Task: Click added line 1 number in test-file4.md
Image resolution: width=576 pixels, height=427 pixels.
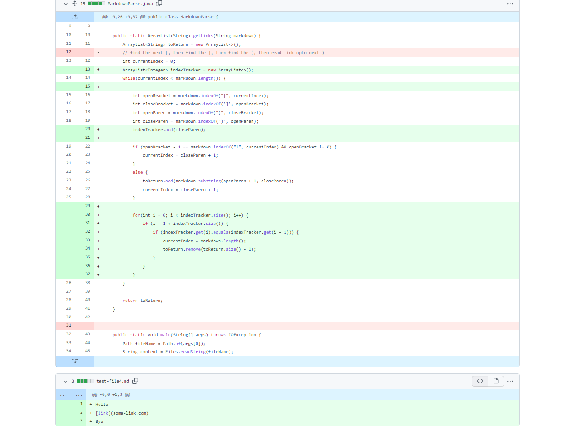Action: pos(81,404)
